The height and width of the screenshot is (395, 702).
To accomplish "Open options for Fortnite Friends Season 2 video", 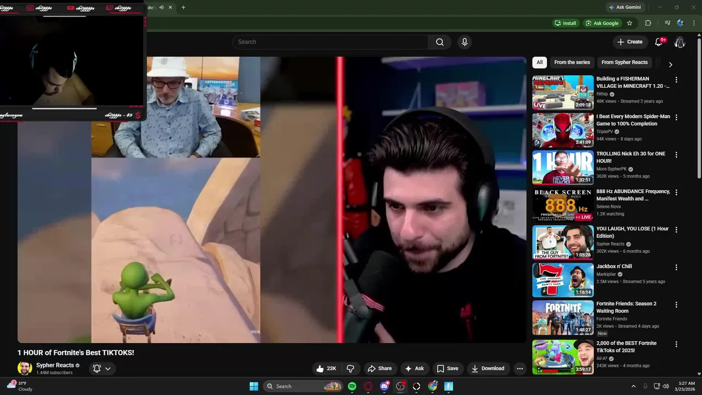I will 676,304.
